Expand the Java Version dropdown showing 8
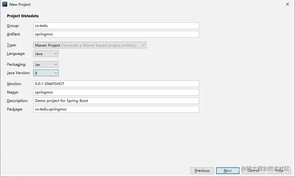This screenshot has height=177, width=295. point(46,73)
